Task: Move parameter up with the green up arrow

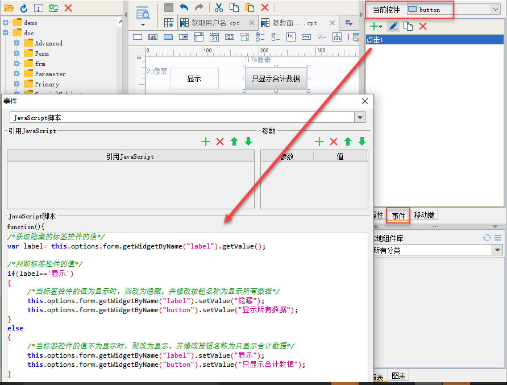Action: [348, 142]
